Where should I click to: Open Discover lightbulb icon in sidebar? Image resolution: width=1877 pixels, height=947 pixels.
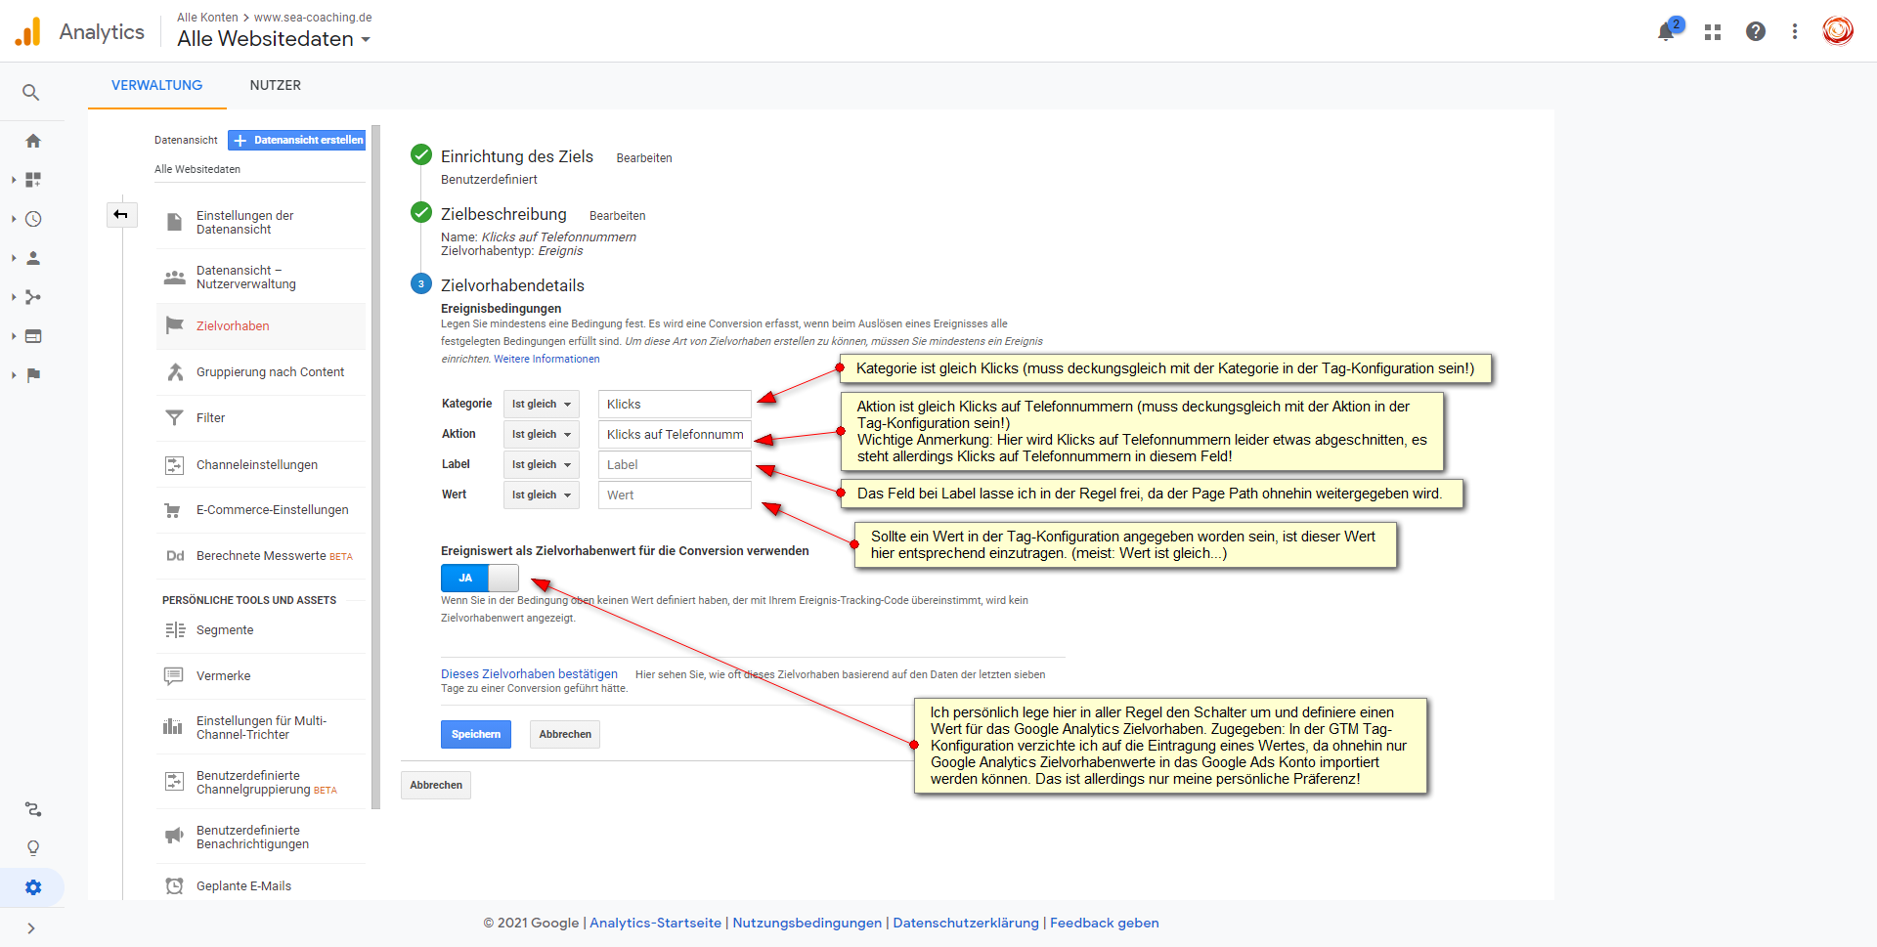click(33, 848)
